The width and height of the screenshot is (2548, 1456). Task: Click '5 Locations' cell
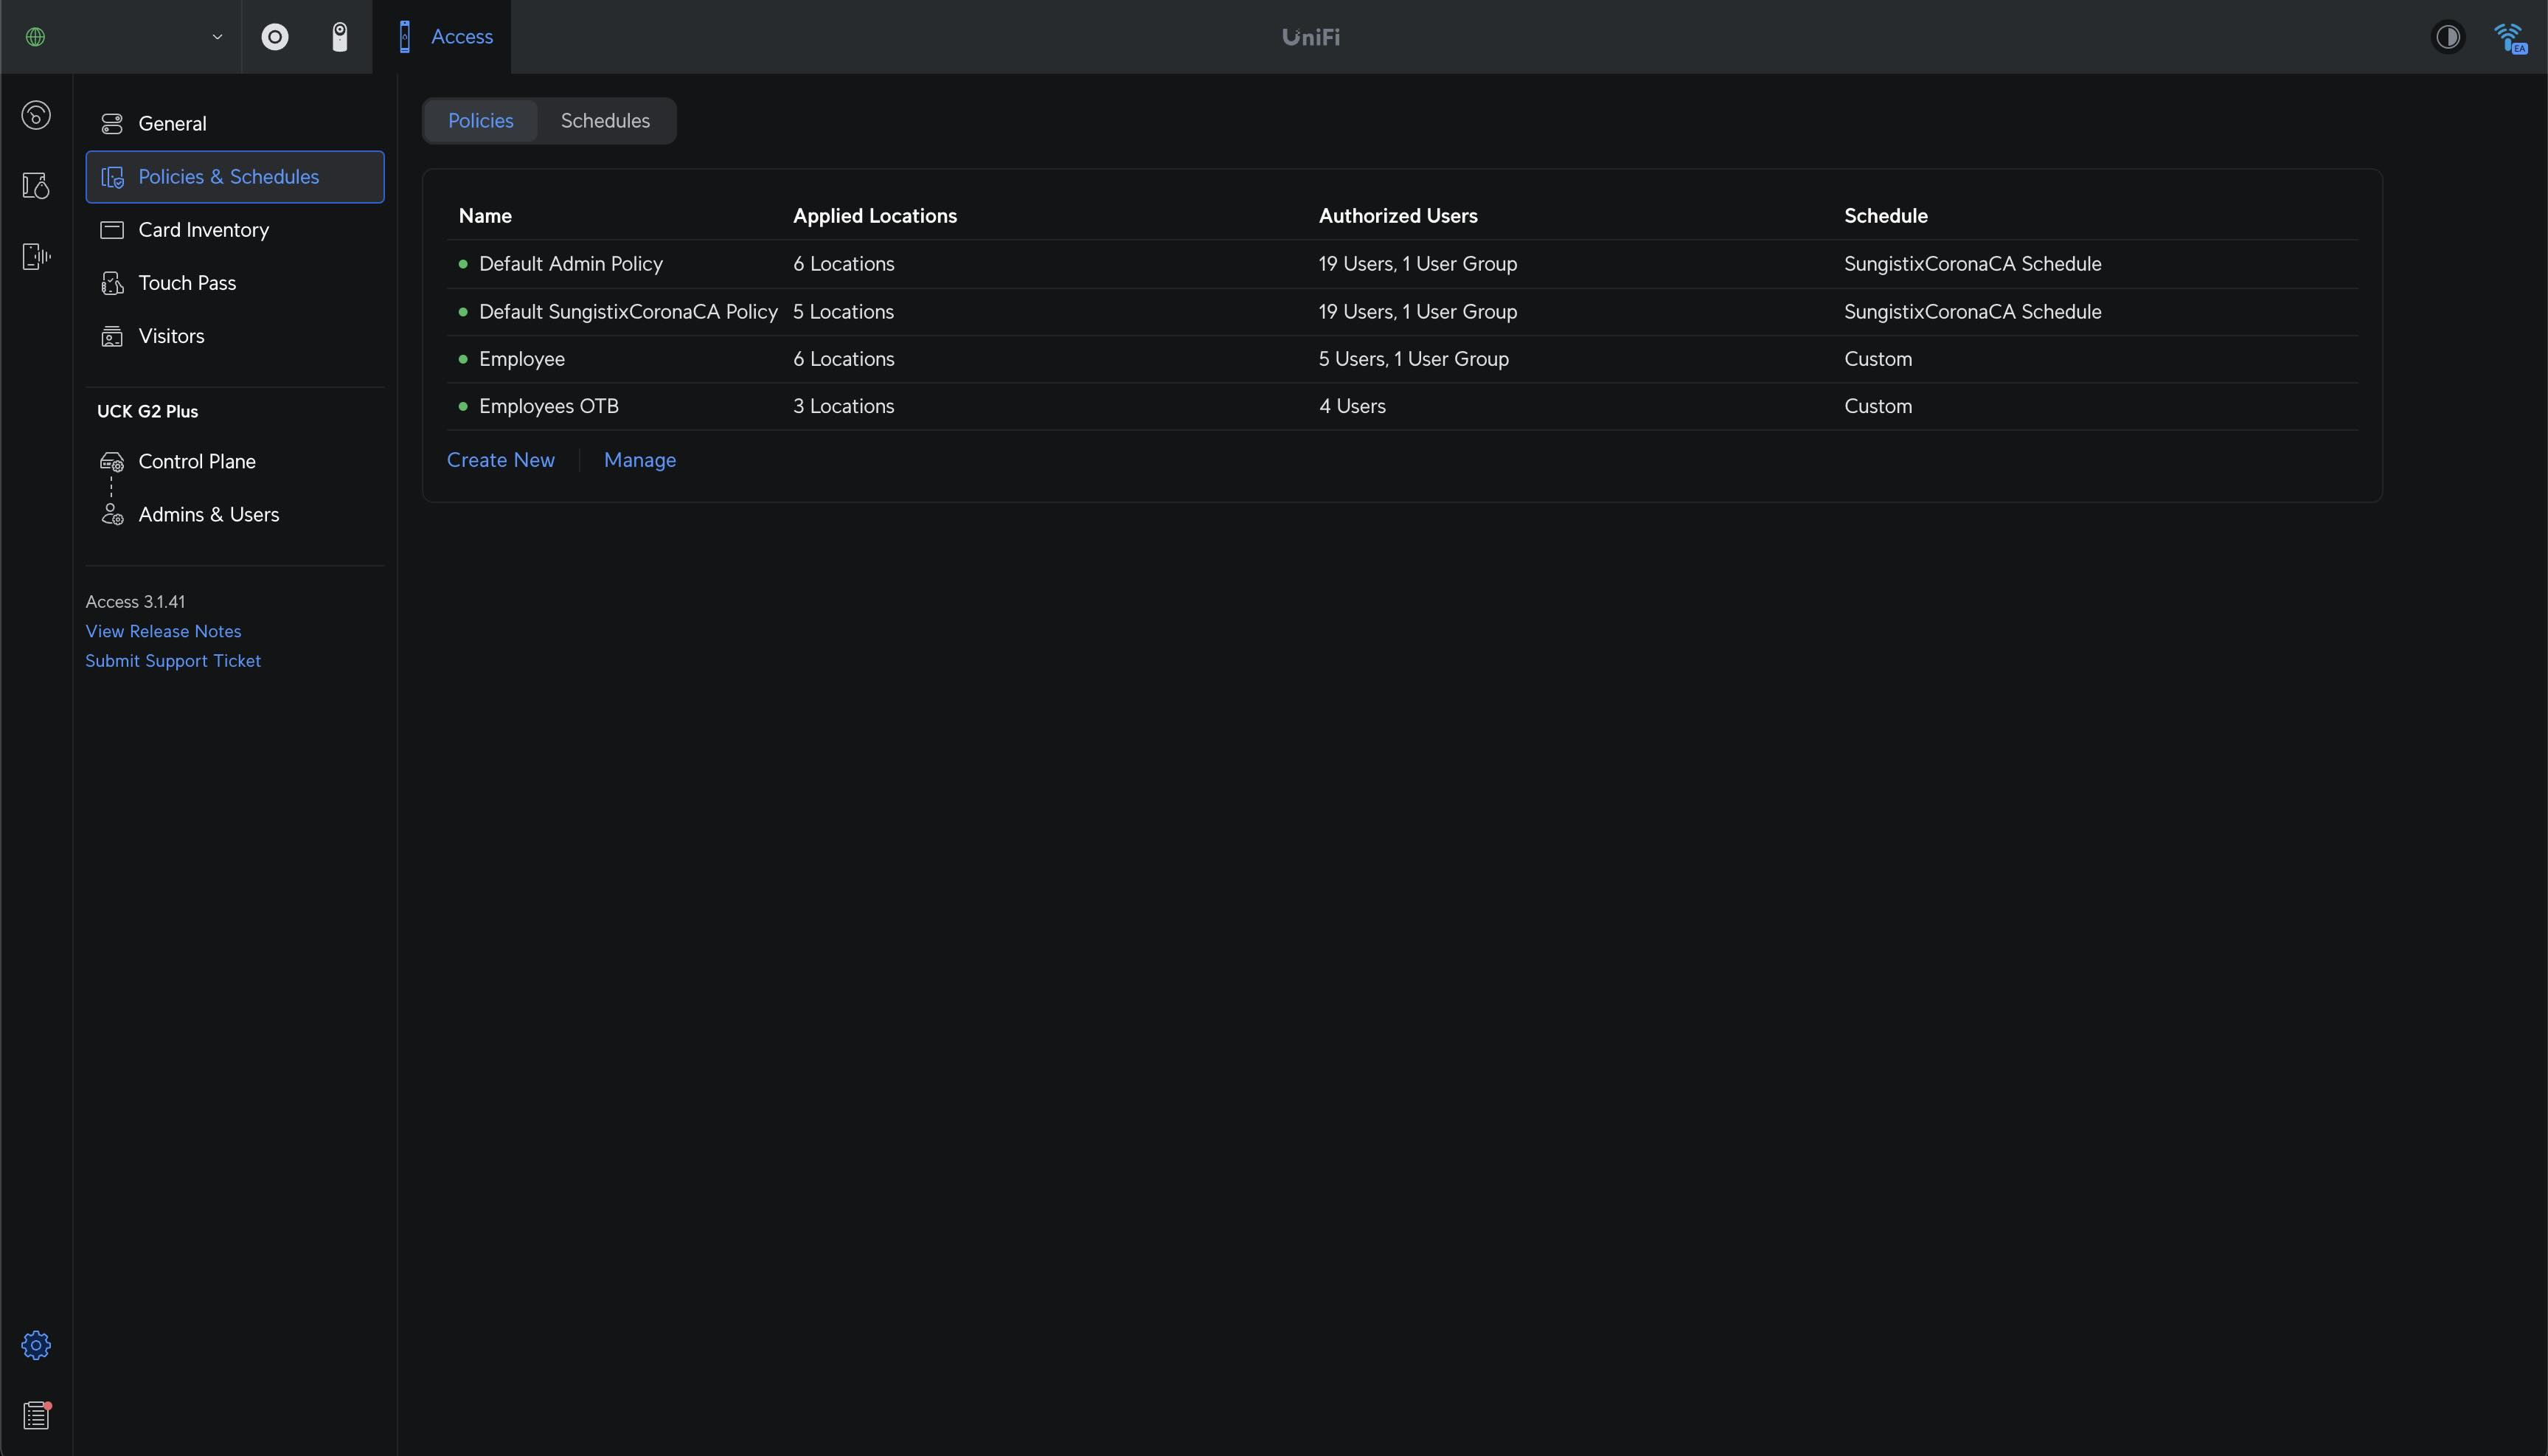844,312
